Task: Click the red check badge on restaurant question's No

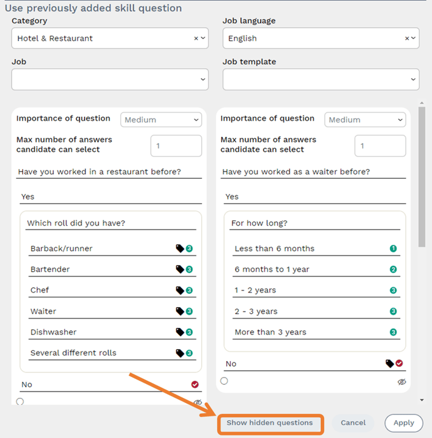Action: 195,385
